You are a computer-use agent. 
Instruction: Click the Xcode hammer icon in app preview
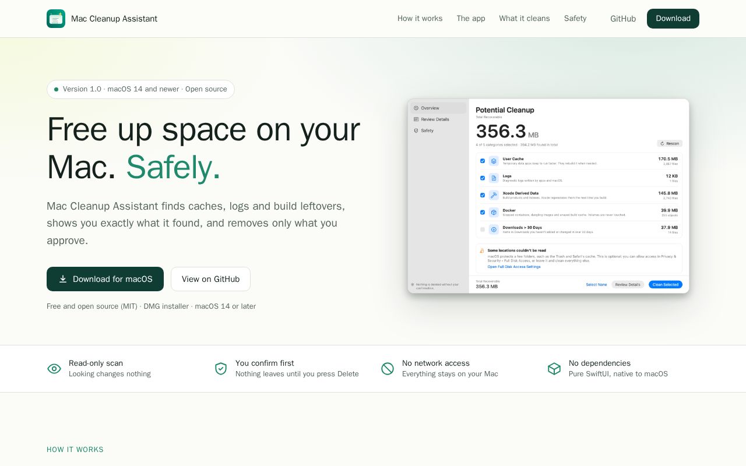[x=494, y=195]
